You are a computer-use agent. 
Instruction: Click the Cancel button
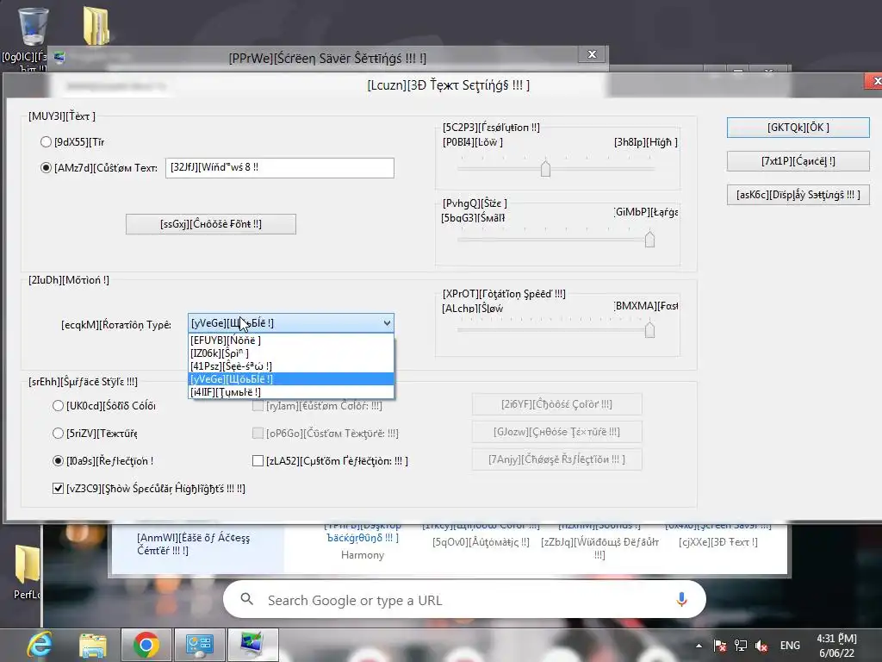click(798, 161)
